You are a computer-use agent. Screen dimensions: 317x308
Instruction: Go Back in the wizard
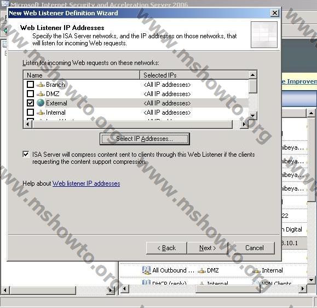coord(166,248)
